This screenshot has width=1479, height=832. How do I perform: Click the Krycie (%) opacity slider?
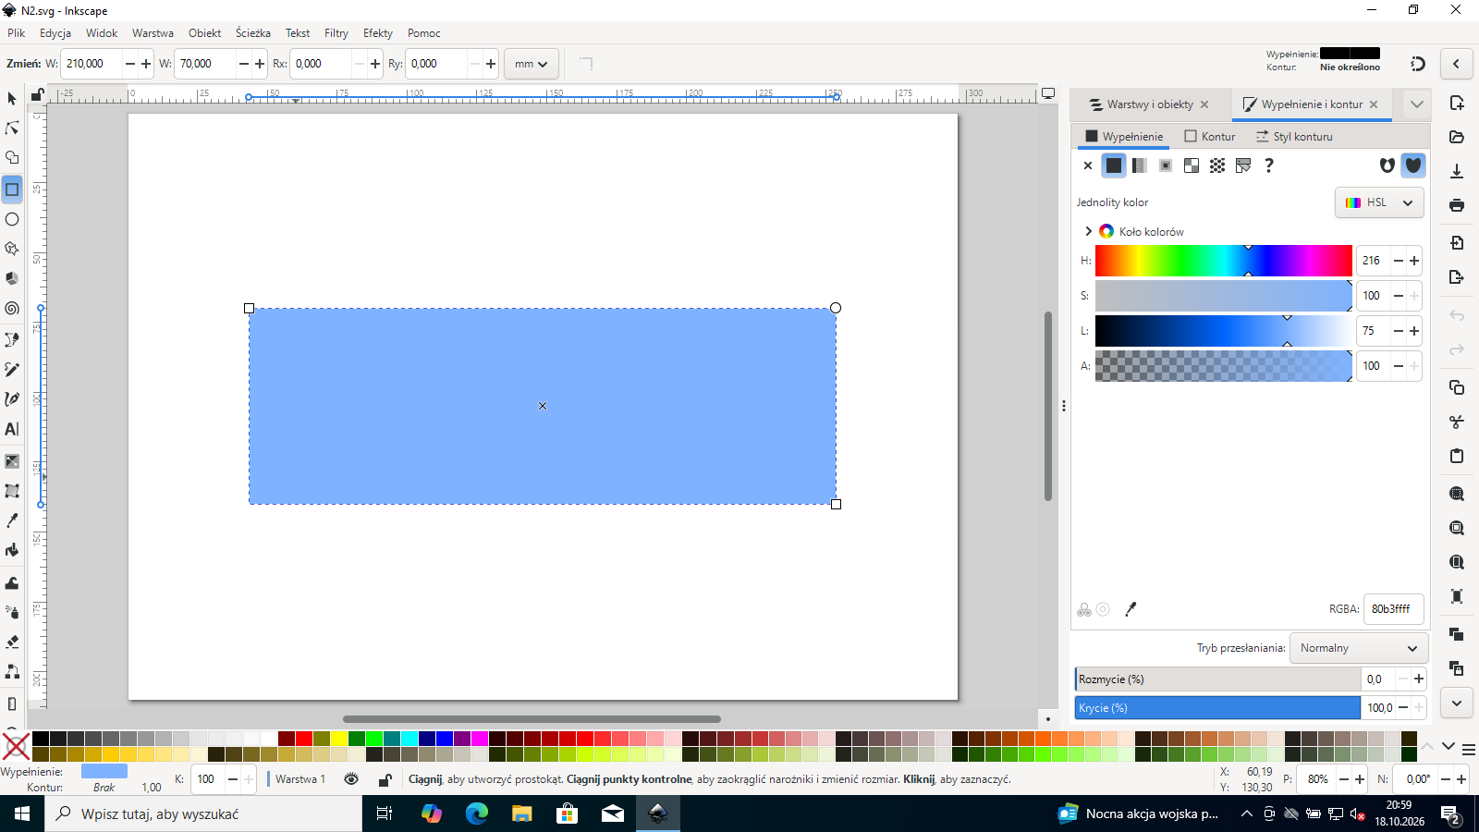pos(1217,708)
